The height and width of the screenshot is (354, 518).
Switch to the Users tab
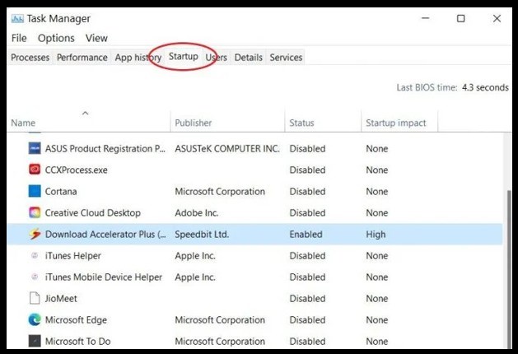[x=216, y=58]
